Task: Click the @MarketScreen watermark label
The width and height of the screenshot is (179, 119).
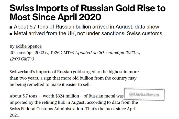Action: click(x=144, y=94)
